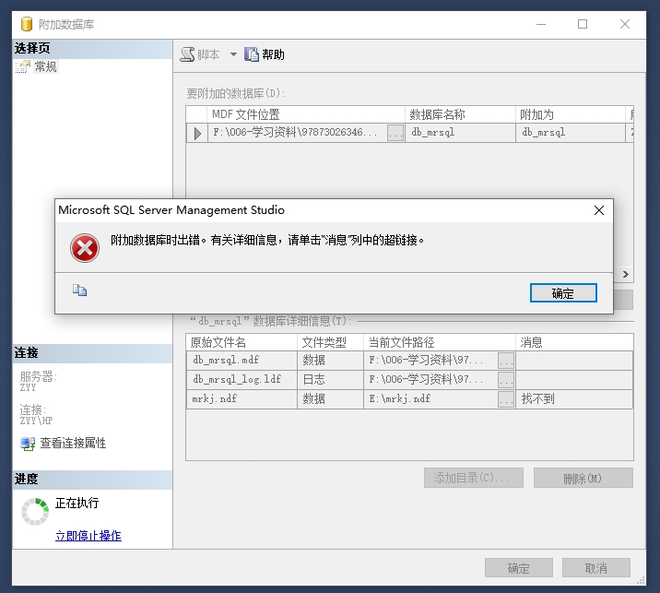
Task: Click the 数据库名称 column header
Action: click(461, 114)
